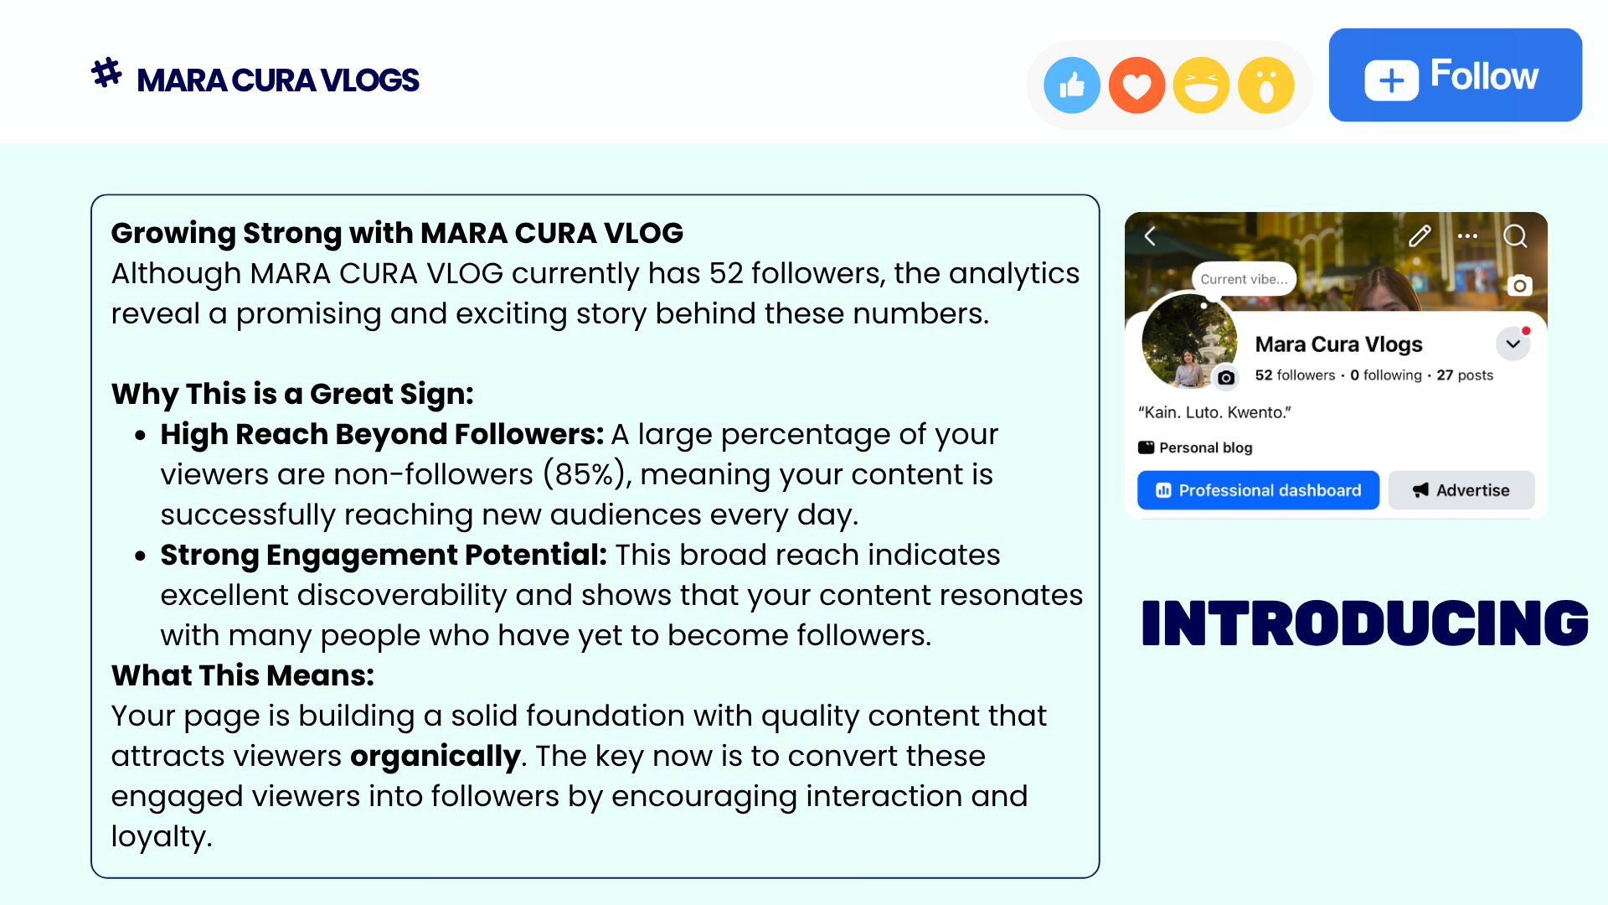The image size is (1608, 905).
Task: Click the Advertise button
Action: tap(1461, 490)
